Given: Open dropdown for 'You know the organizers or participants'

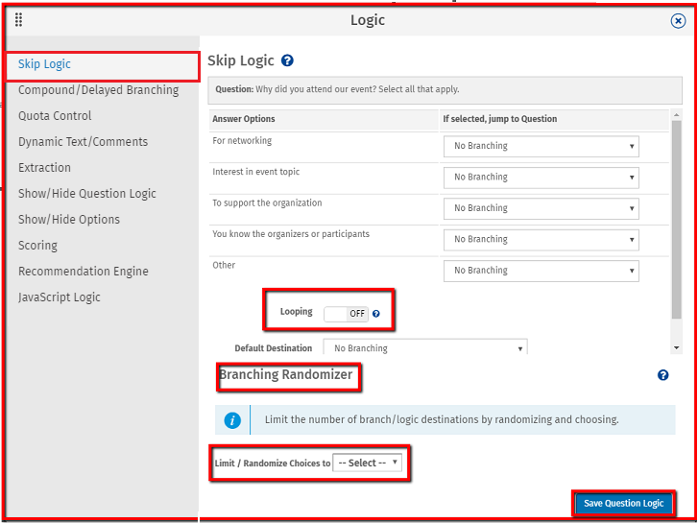Looking at the screenshot, I should pyautogui.click(x=541, y=240).
